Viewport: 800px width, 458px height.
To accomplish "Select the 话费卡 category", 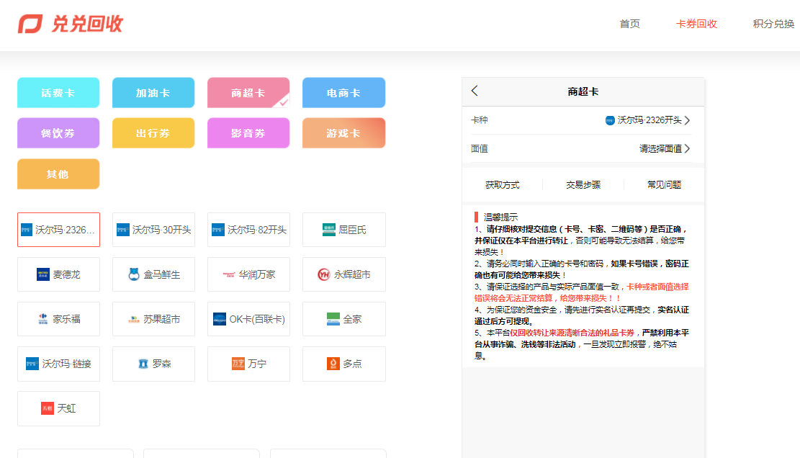I will coord(58,93).
